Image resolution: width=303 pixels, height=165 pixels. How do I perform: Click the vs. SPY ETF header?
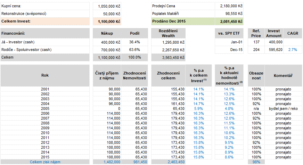coord(229,33)
